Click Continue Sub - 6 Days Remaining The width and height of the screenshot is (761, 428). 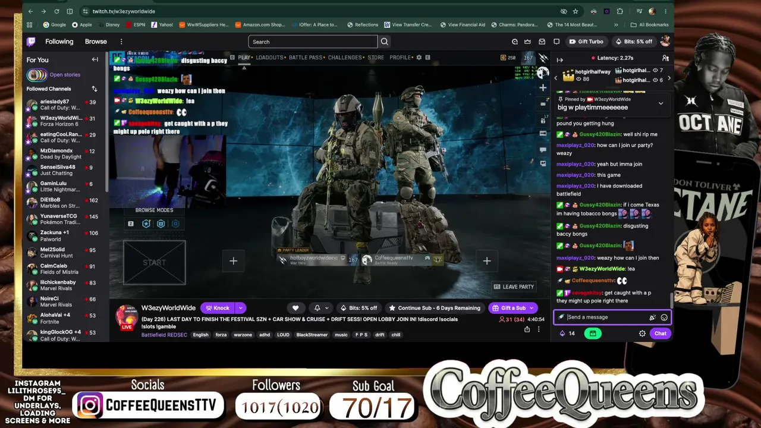click(435, 308)
